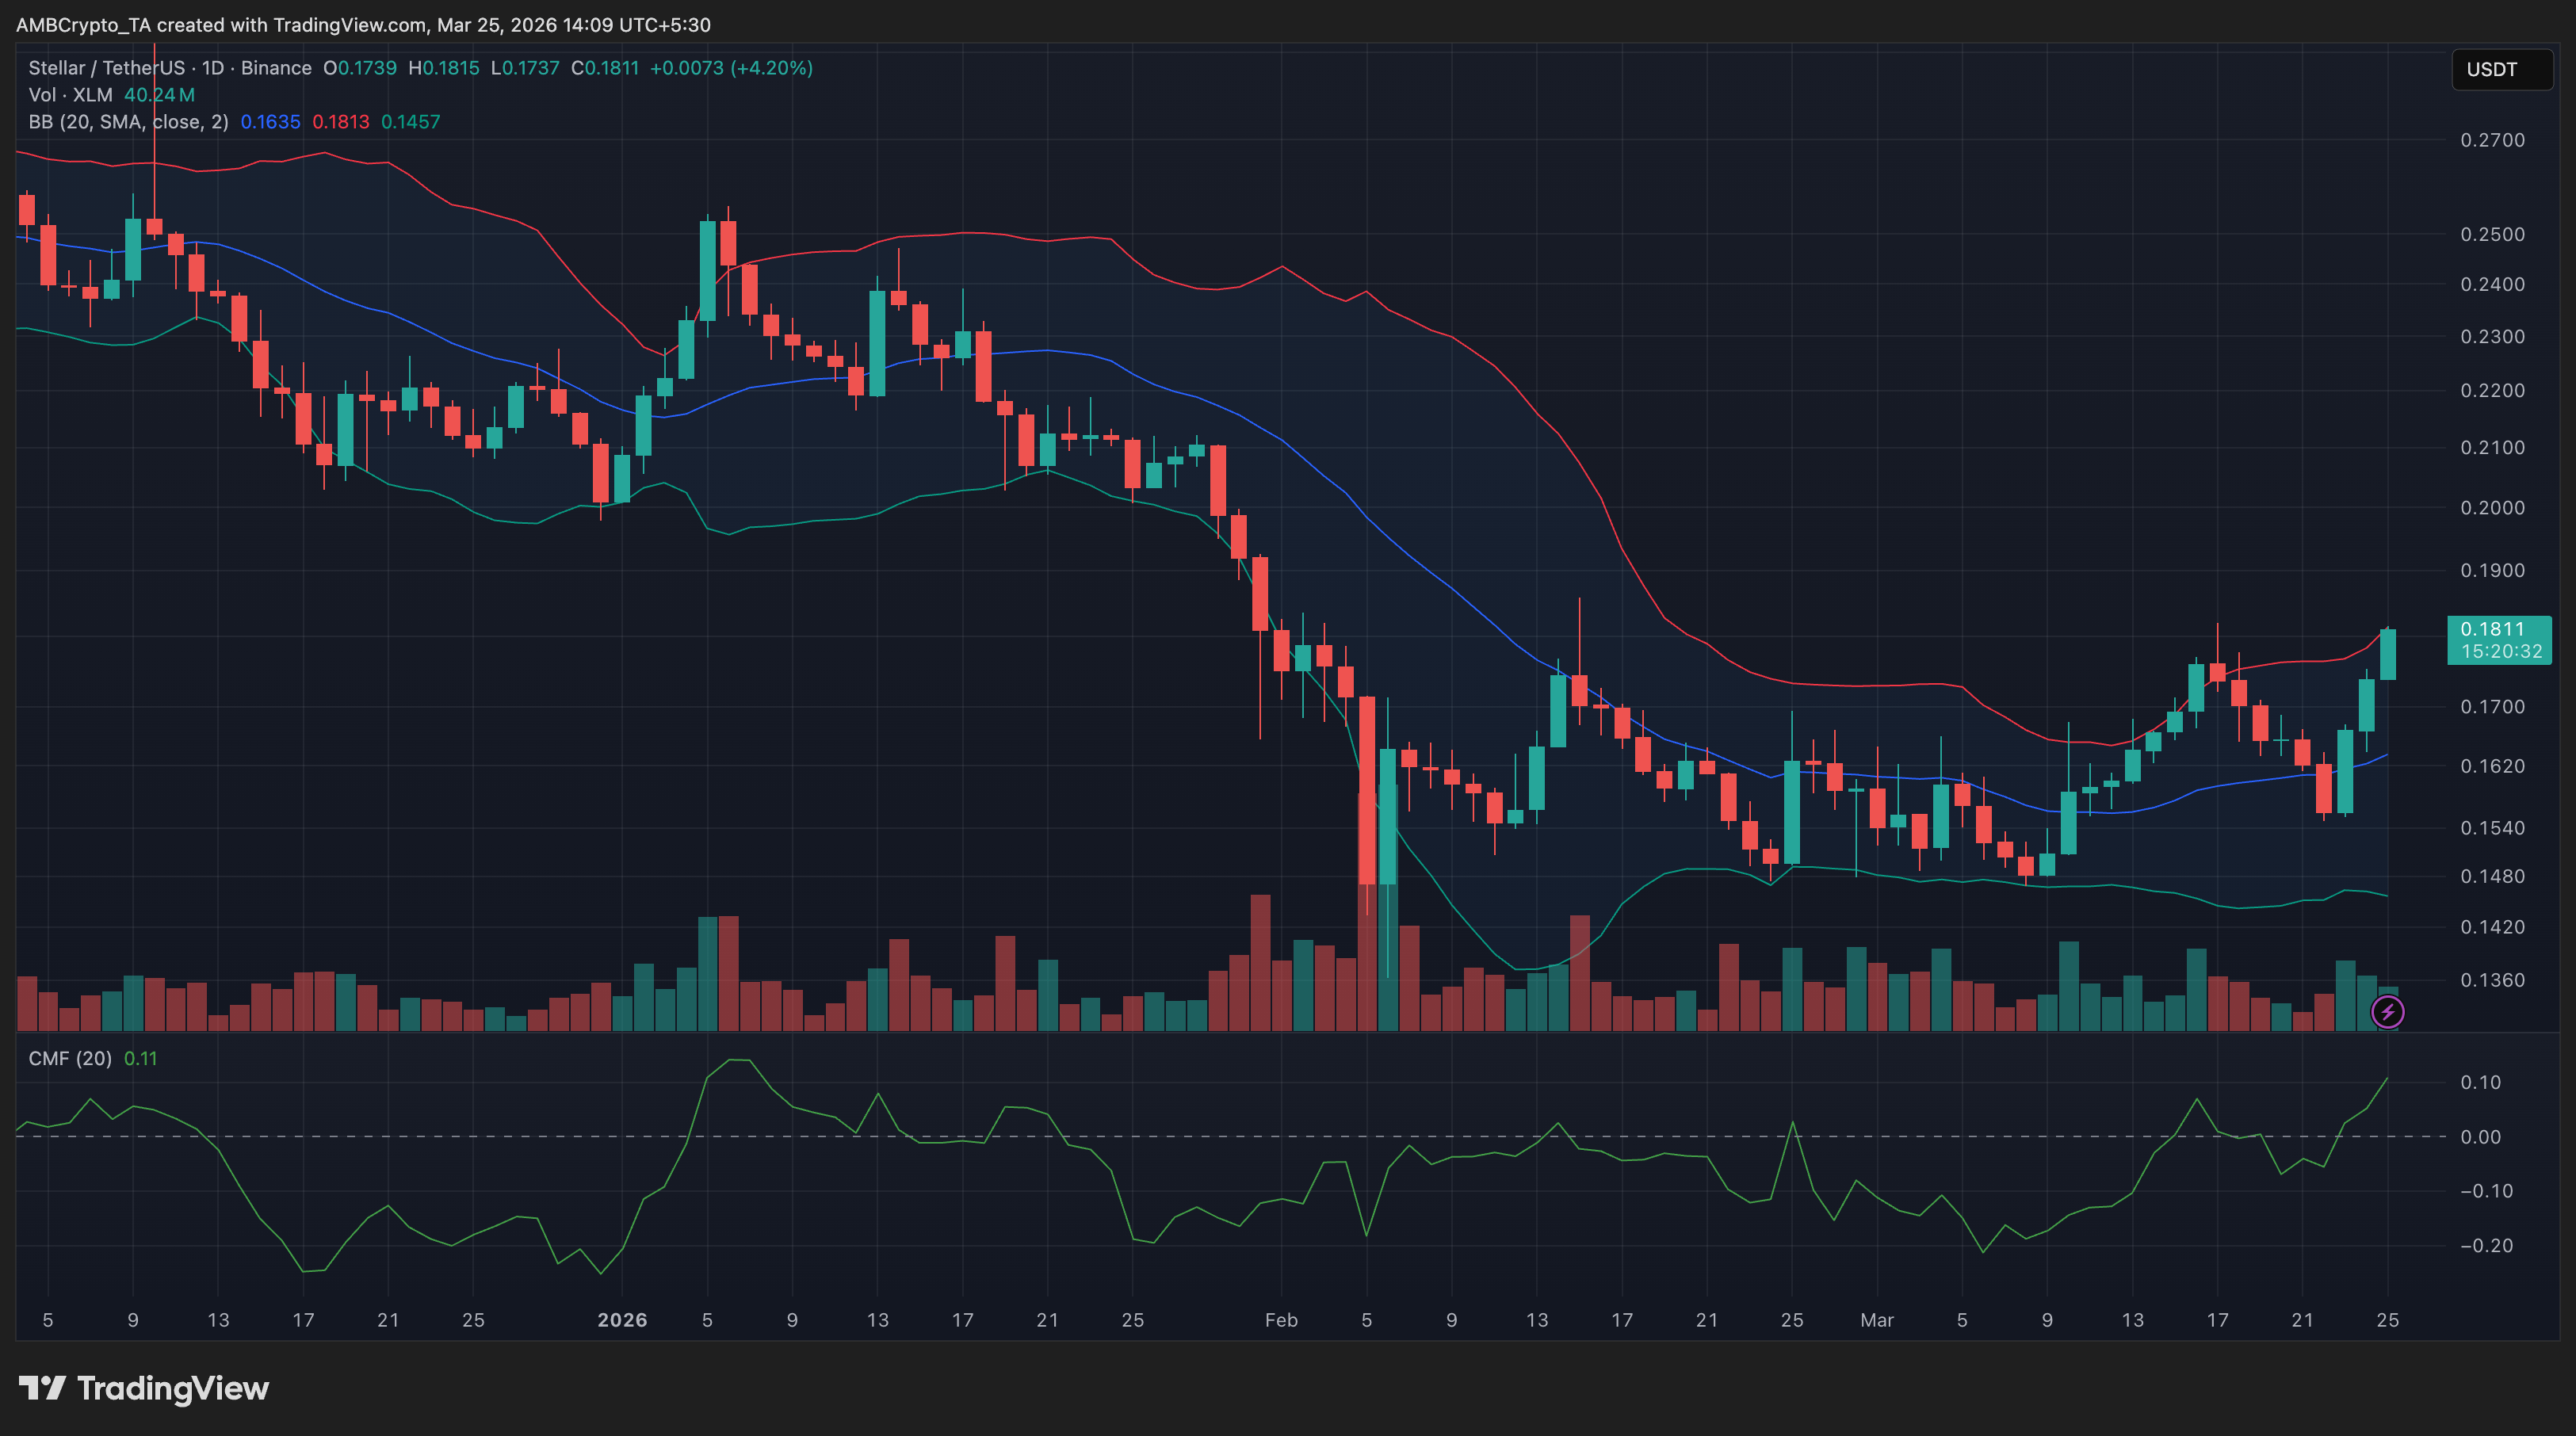Click the CMF value 0.11 readout

click(140, 1058)
